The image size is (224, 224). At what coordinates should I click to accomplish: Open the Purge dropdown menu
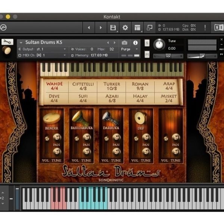(129, 49)
